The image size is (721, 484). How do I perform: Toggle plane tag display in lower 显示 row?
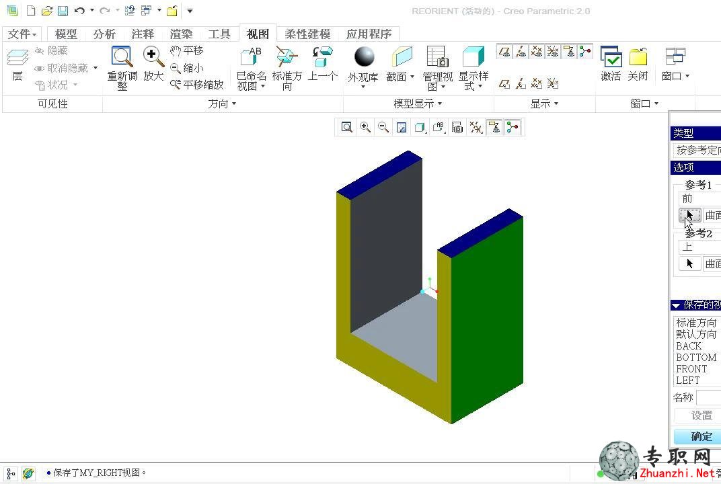tap(505, 83)
